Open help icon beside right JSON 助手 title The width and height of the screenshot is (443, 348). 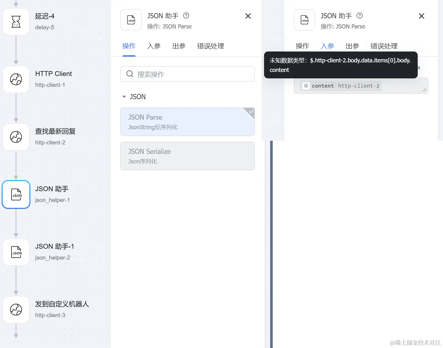(359, 15)
